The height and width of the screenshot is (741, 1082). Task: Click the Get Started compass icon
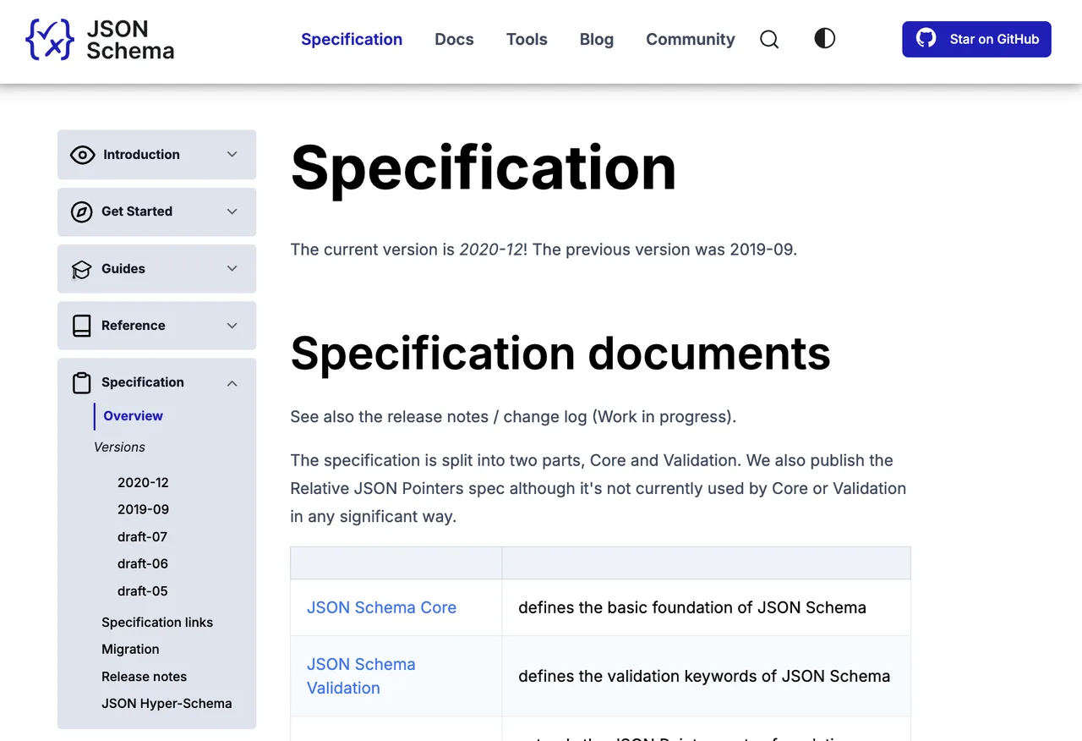(81, 211)
